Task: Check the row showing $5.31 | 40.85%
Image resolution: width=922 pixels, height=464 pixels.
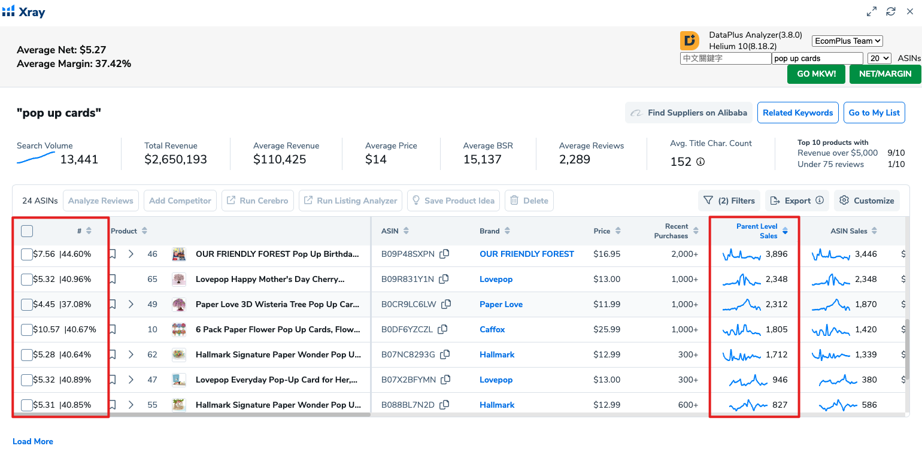Action: 27,405
